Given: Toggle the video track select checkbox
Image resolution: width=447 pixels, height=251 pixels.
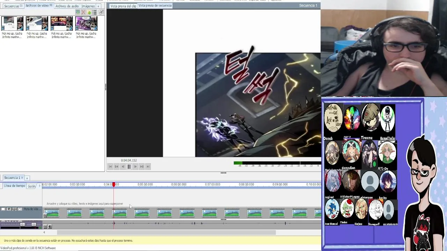Looking at the screenshot, I should coord(3,209).
